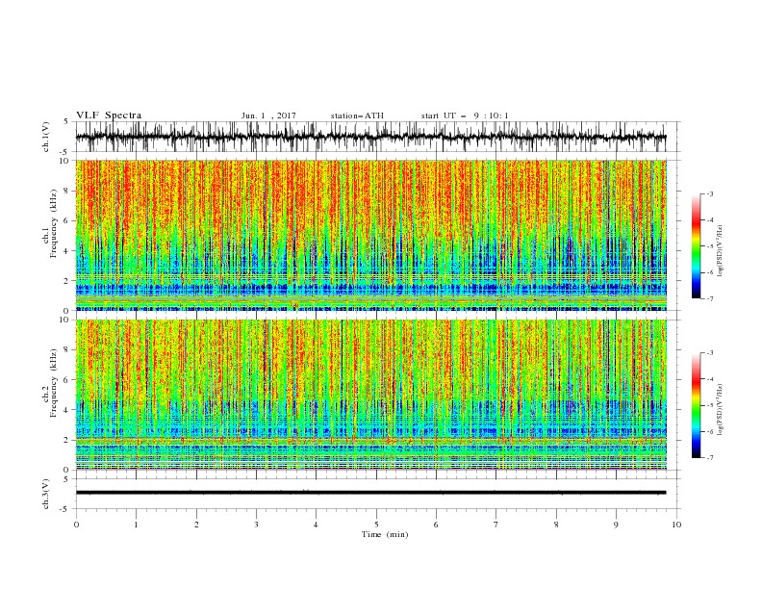The image size is (762, 589).
Task: Click the ch.1 spectrogram panel
Action: tap(371, 235)
